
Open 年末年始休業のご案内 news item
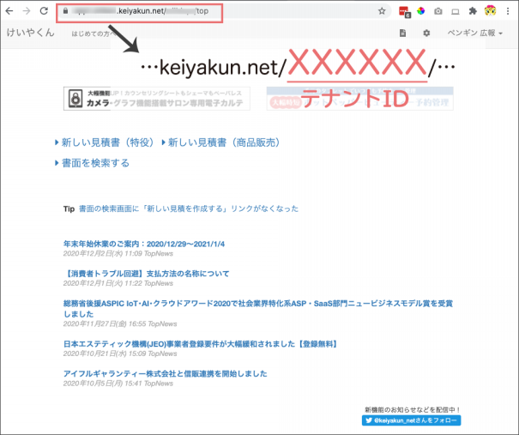click(144, 244)
